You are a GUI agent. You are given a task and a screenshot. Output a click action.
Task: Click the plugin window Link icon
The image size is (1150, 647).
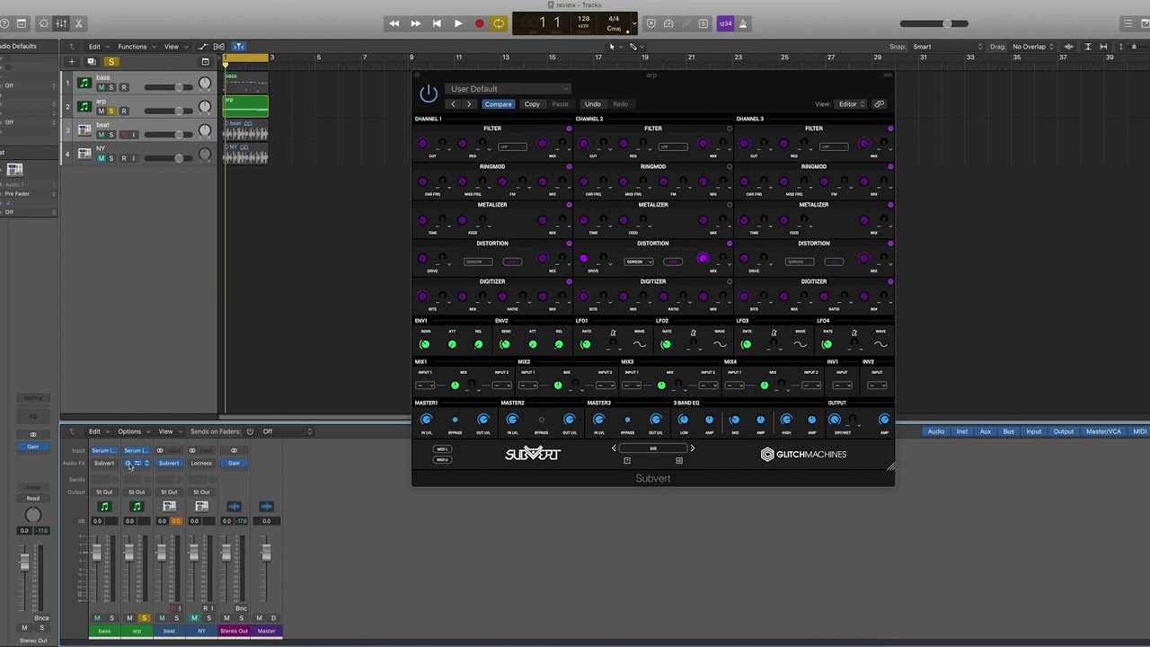tap(880, 104)
